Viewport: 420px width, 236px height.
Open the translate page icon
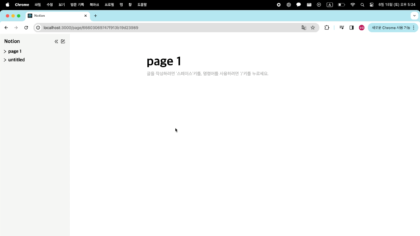303,28
